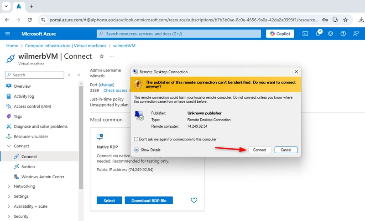Collapse the sidebar with double chevron
Image resolution: width=365 pixels, height=221 pixels.
coord(78,75)
